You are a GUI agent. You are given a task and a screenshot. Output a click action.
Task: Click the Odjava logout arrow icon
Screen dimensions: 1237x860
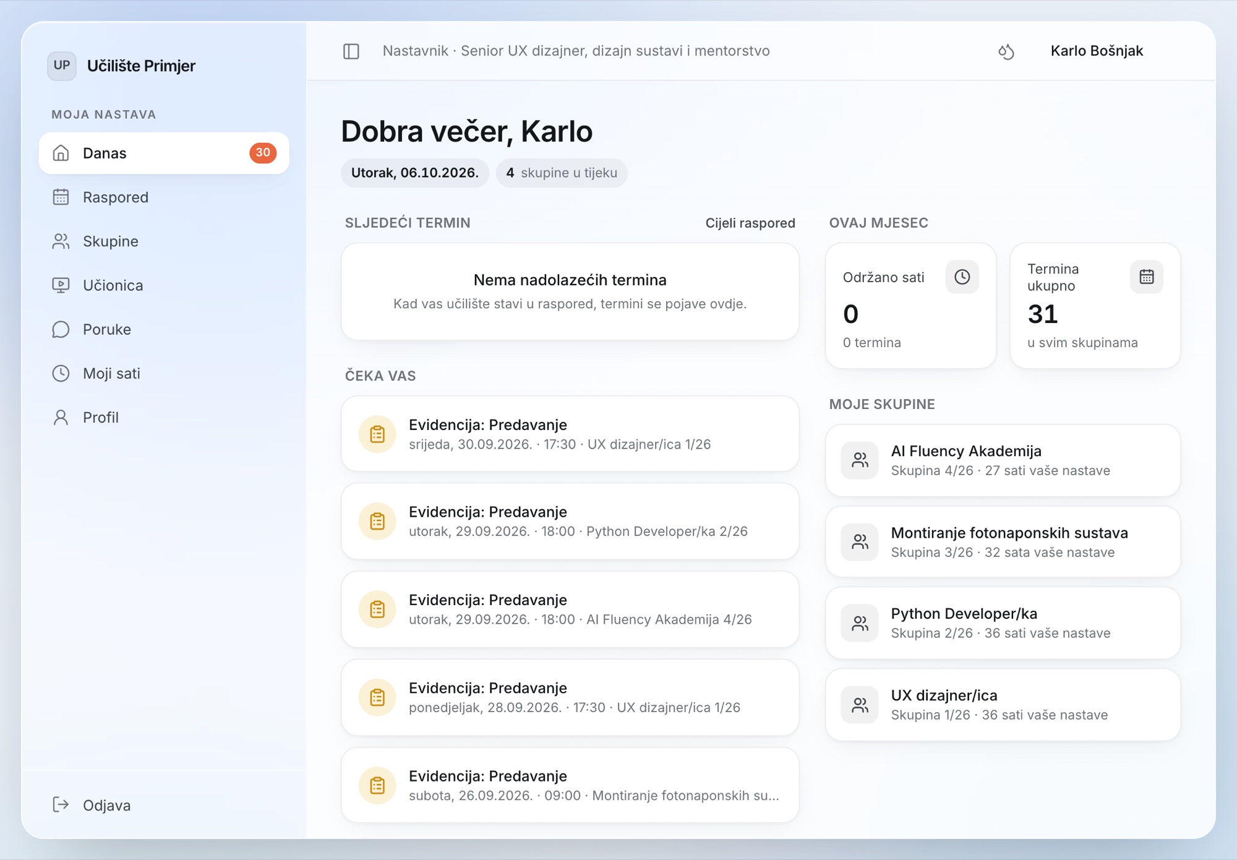(61, 804)
